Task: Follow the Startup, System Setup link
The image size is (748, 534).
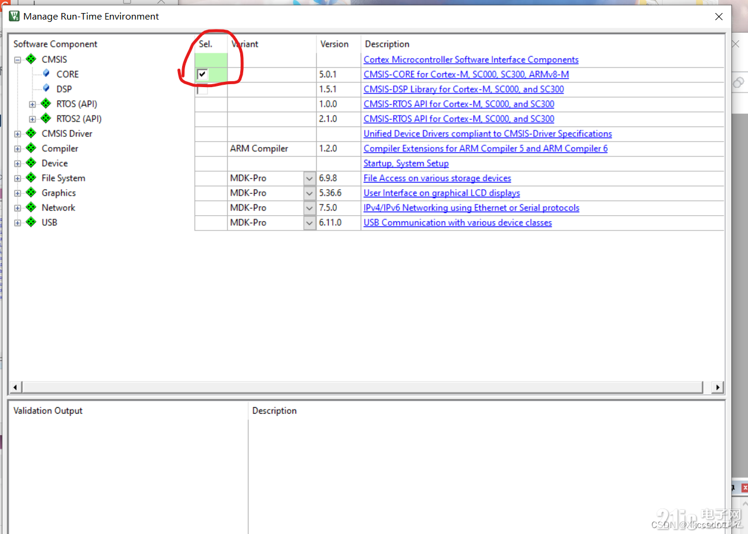Action: point(406,163)
